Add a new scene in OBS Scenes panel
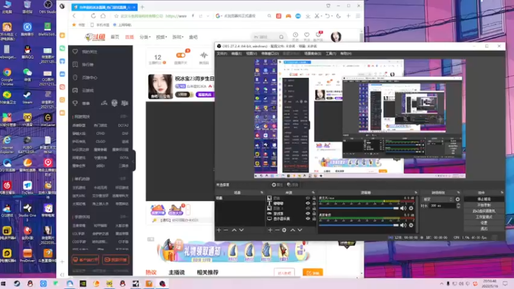The image size is (514, 289). (219, 230)
